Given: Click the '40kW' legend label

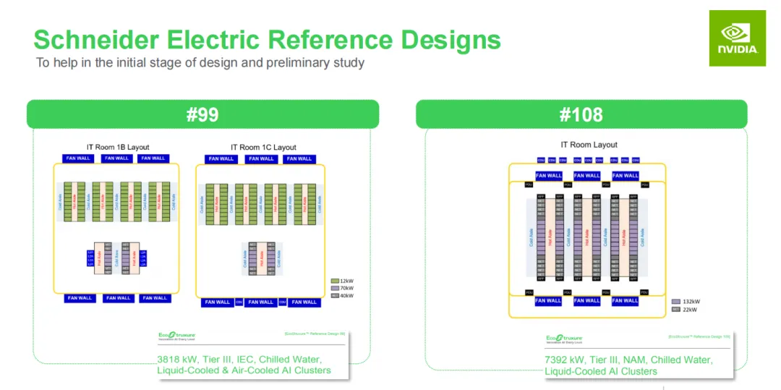Looking at the screenshot, I should [x=346, y=295].
